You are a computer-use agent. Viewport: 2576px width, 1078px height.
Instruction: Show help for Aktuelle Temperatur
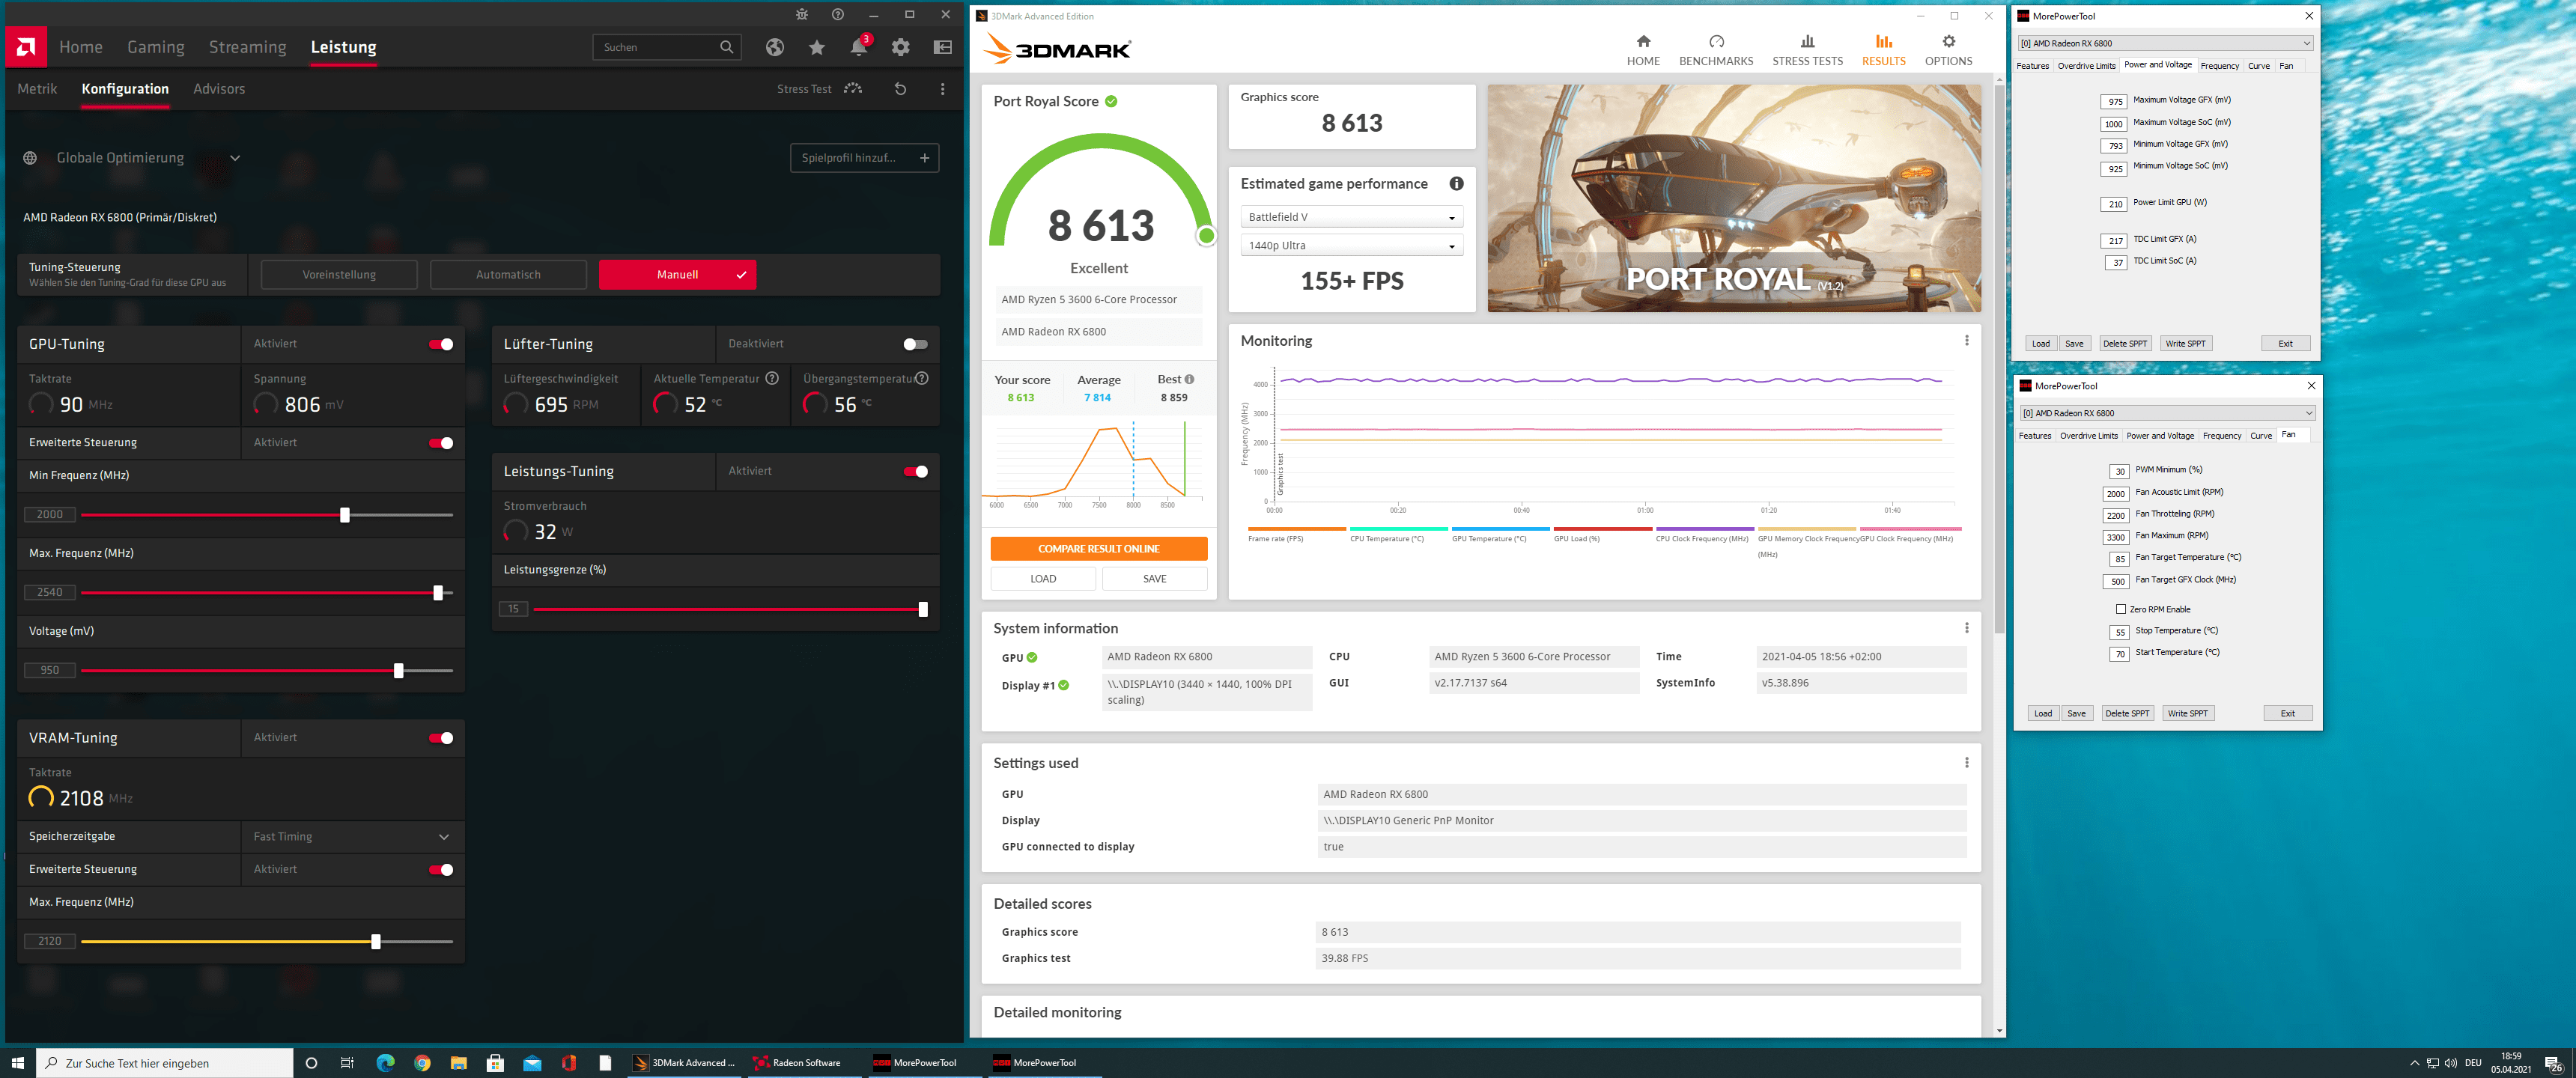coord(772,379)
